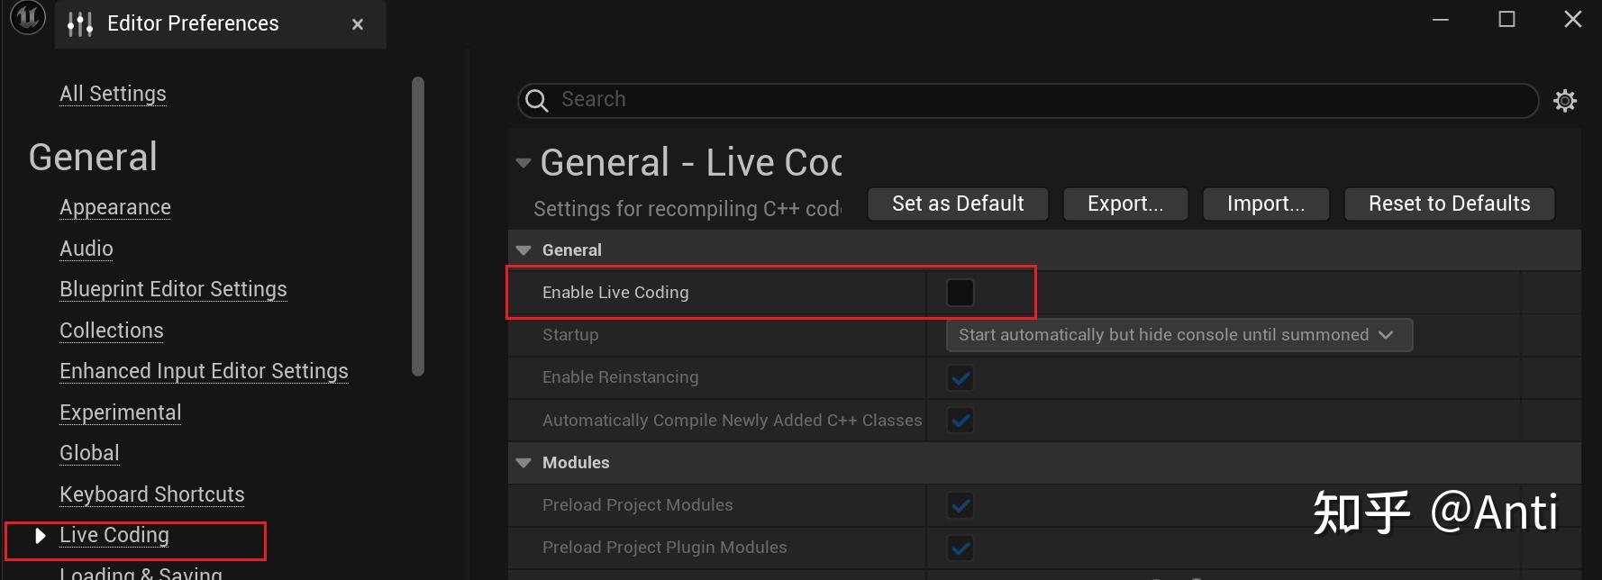Expand the Live Coding sidebar arrow
Viewport: 1602px width, 580px height.
click(x=40, y=536)
